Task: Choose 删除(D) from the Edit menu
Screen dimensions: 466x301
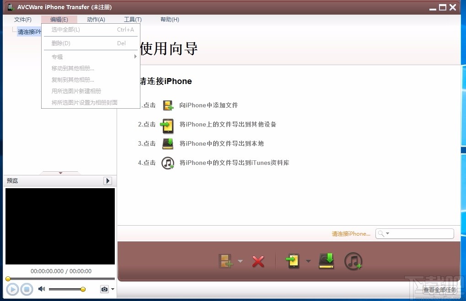Action: [x=60, y=43]
